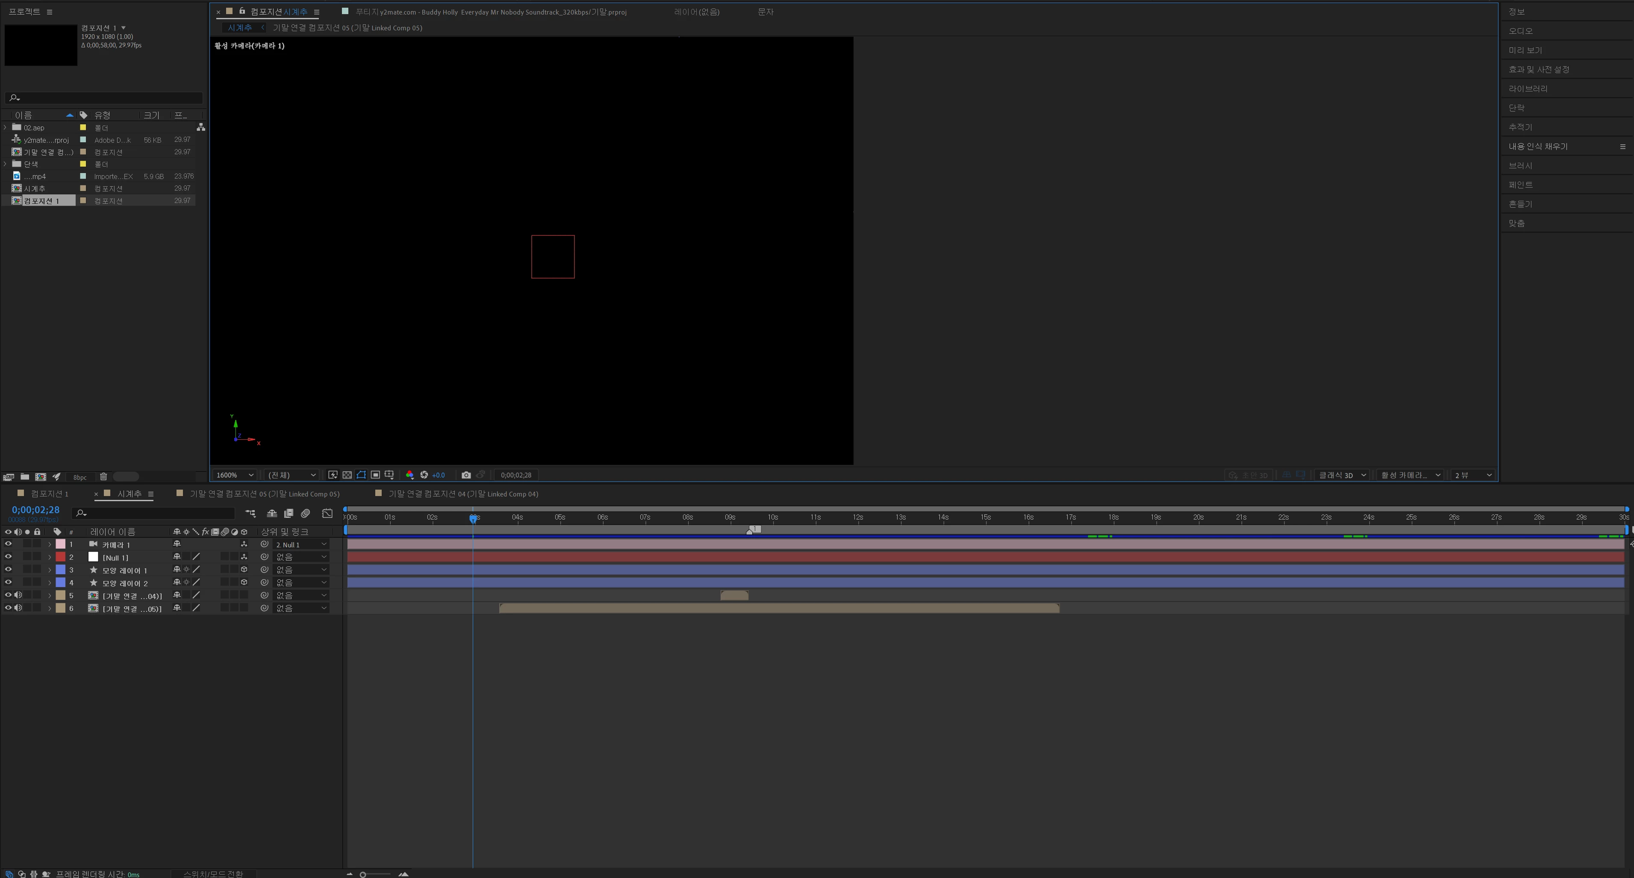
Task: Hide the 카메라 1 layer
Action: pyautogui.click(x=8, y=544)
